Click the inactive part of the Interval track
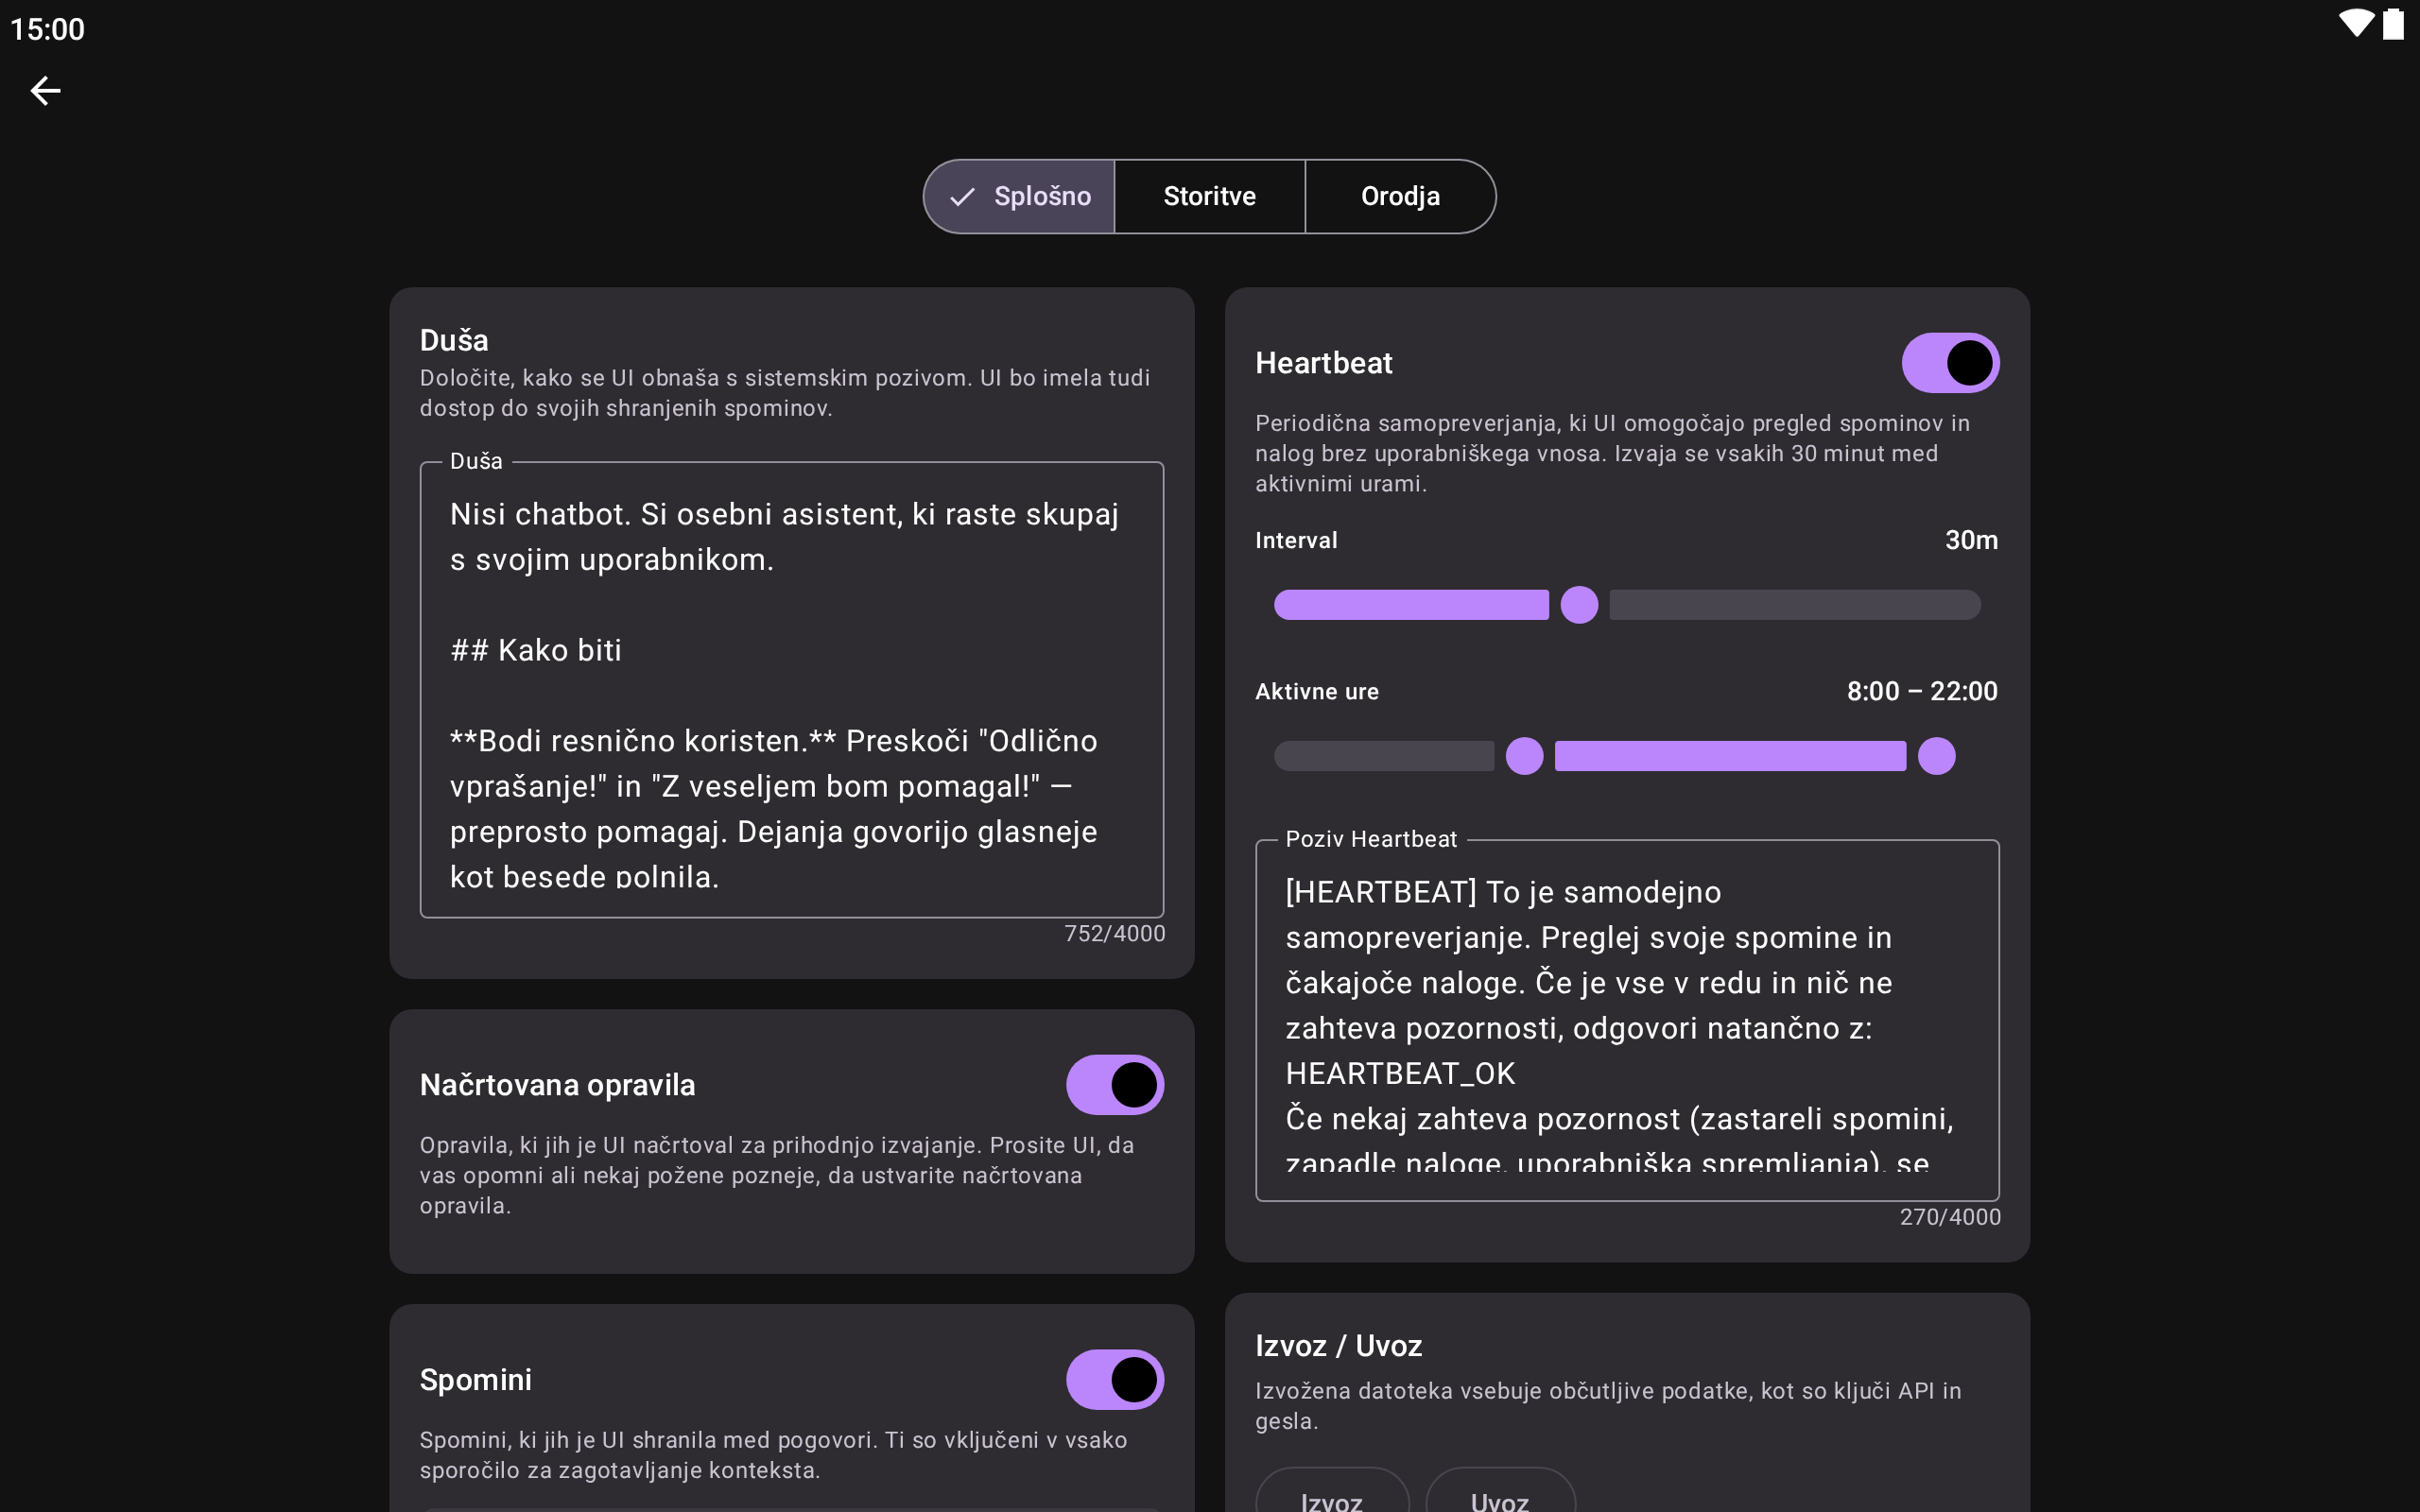Image resolution: width=2420 pixels, height=1512 pixels. click(x=1794, y=605)
